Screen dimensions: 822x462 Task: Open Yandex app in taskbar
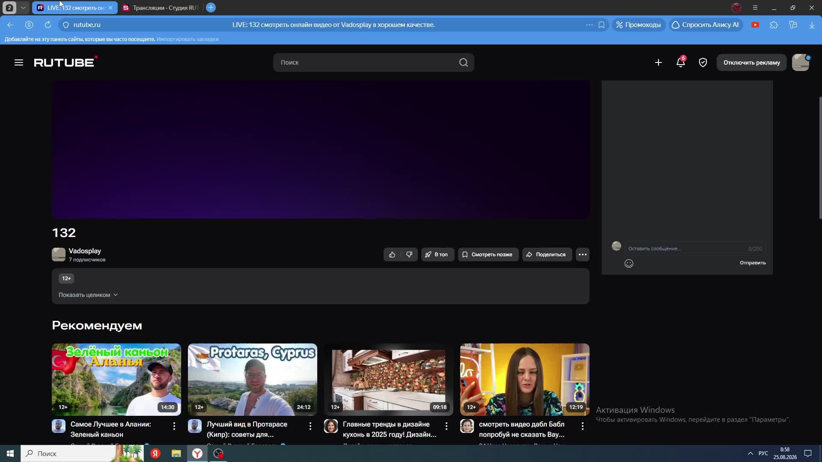155,453
